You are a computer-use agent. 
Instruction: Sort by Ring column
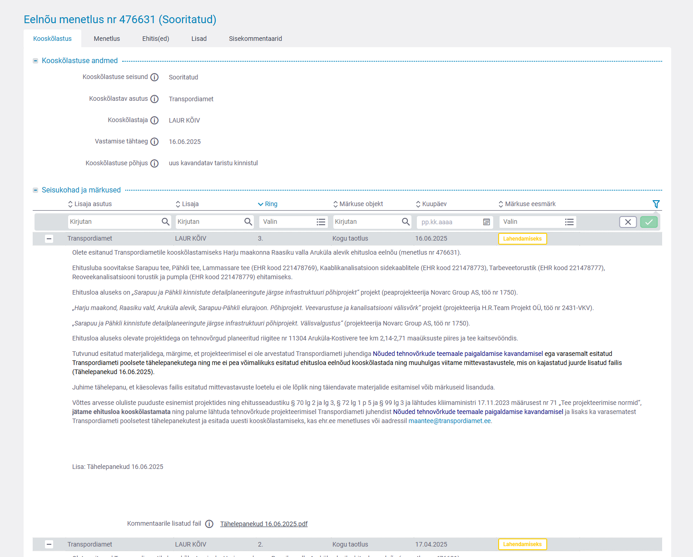point(267,204)
